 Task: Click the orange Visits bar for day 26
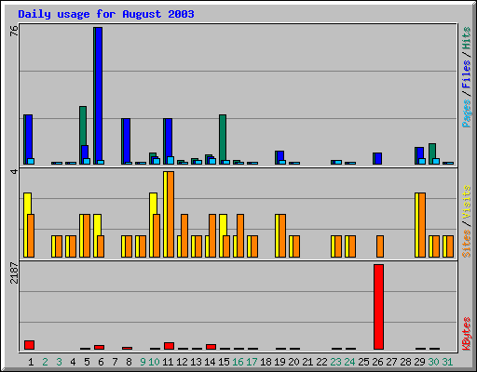pyautogui.click(x=380, y=246)
